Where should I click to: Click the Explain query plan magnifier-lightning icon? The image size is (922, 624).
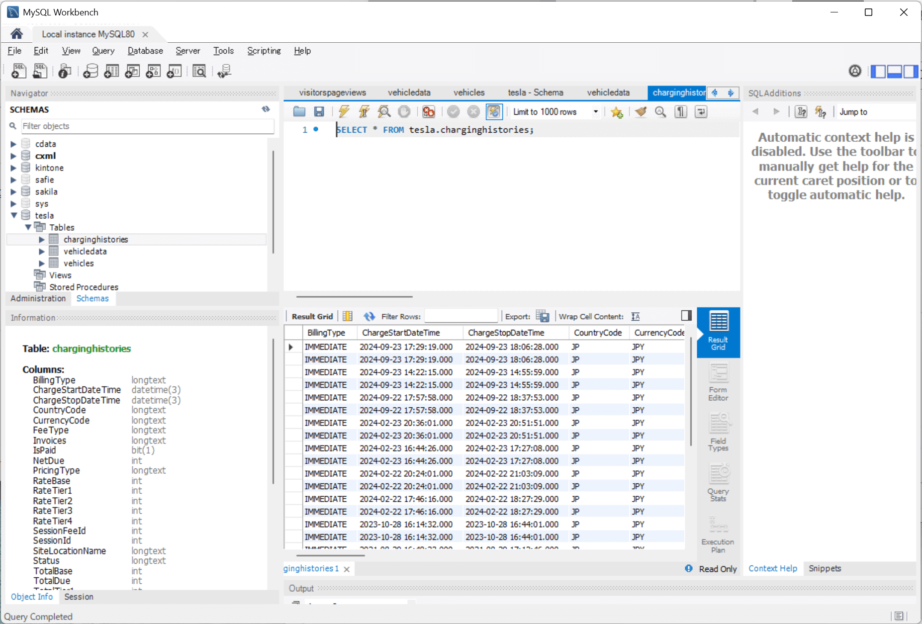384,112
